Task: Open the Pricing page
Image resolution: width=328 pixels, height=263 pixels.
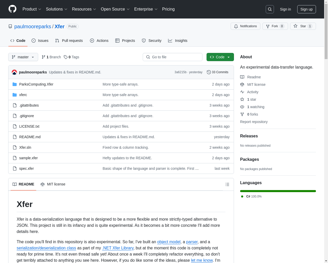Action: [x=168, y=9]
